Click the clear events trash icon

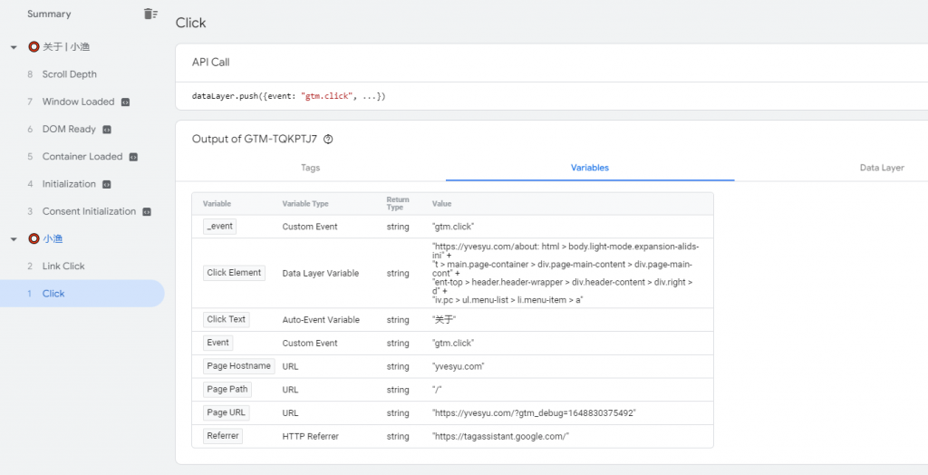tap(150, 14)
